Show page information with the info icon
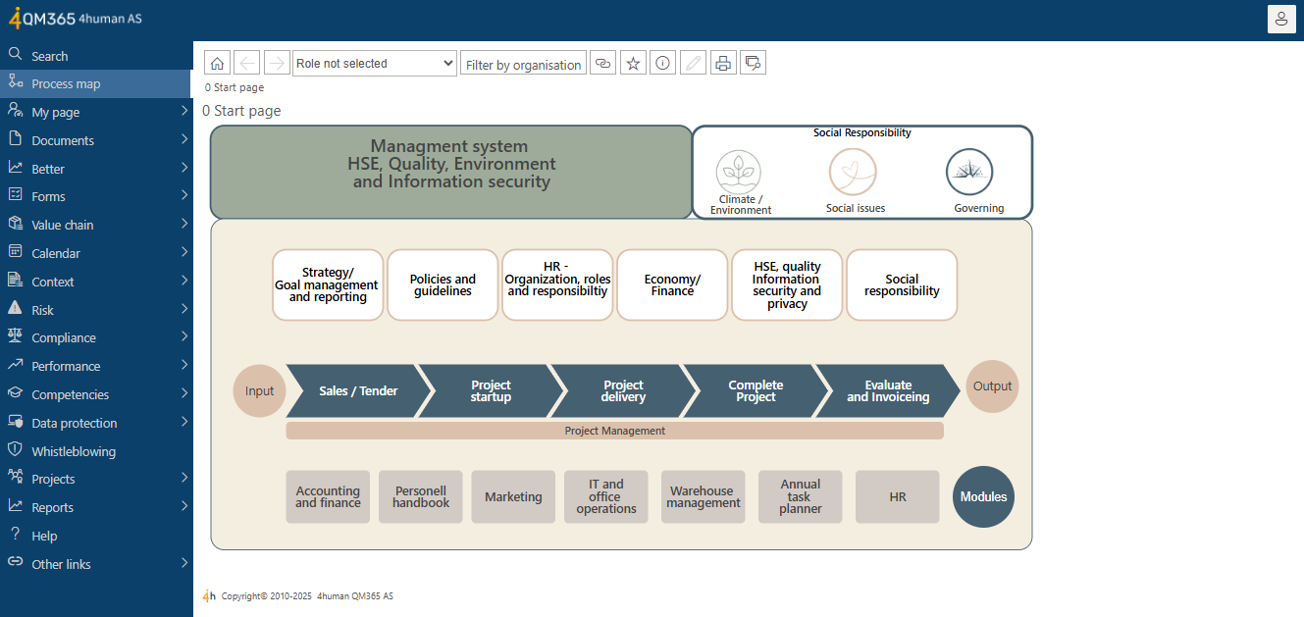This screenshot has height=617, width=1304. pyautogui.click(x=663, y=63)
